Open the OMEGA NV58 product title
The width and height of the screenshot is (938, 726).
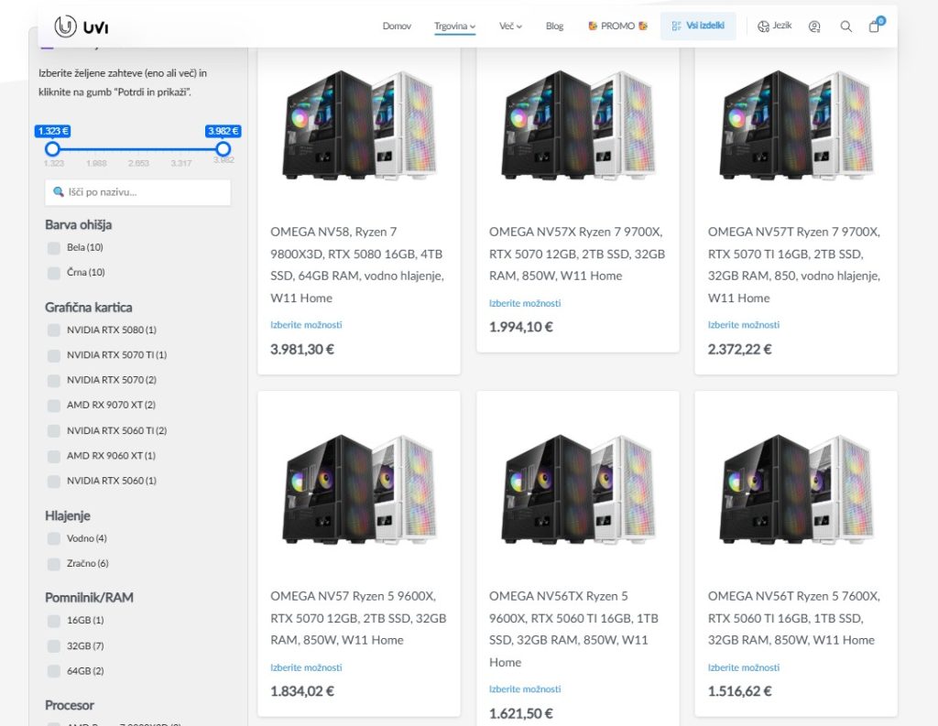(358, 265)
